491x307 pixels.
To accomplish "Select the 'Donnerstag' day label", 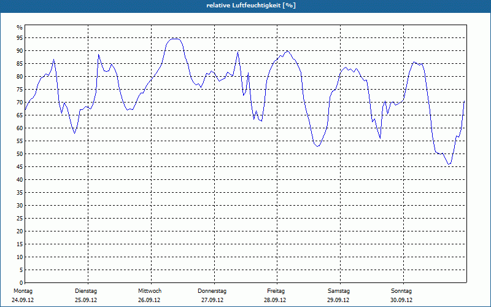I will [x=212, y=291].
